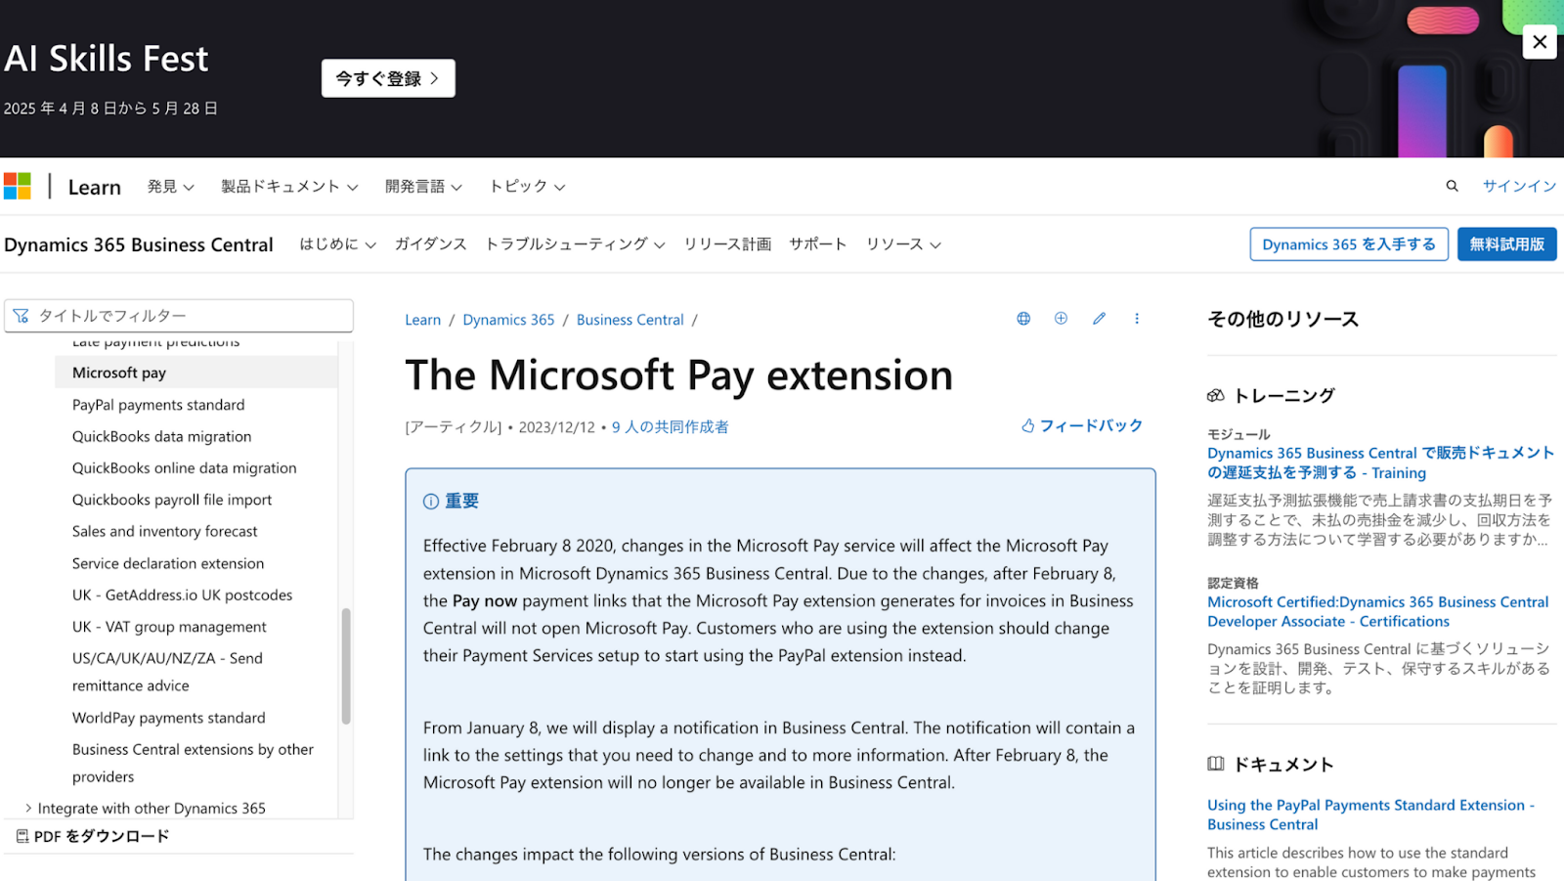Click the 無料試用版 free trial button
Viewport: 1564px width, 881px height.
[x=1507, y=244]
